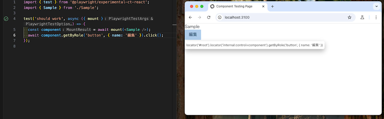Screen dimensions: 384x119
Task: Click line number 6 in editor
Action: (14, 35)
